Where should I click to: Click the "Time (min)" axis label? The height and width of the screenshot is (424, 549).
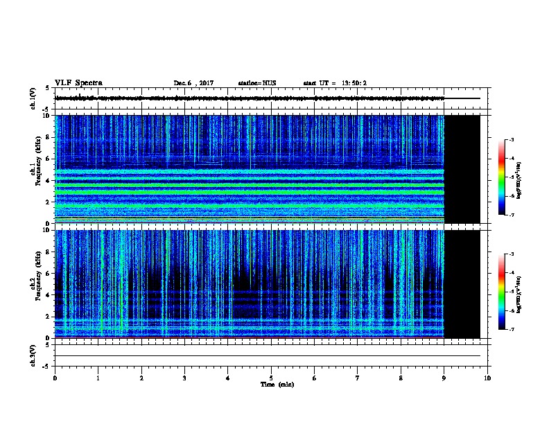[x=277, y=385]
